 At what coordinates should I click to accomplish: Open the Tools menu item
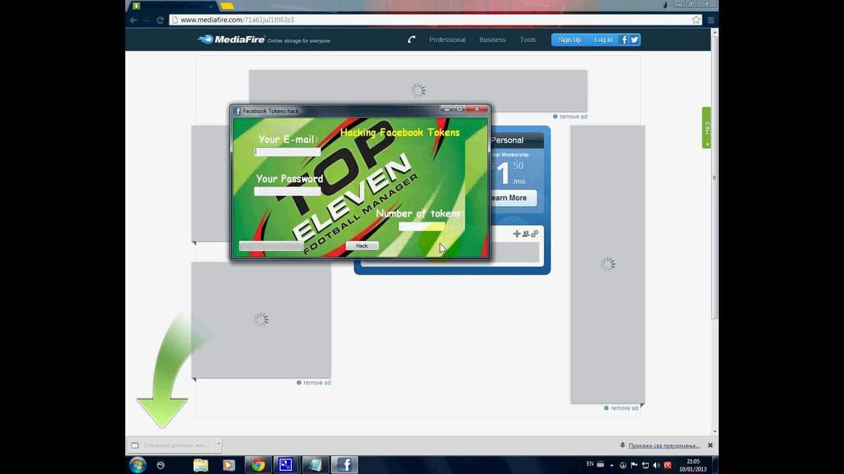coord(527,39)
